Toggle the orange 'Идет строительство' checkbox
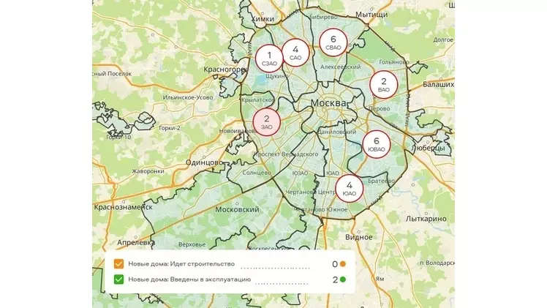Image resolution: width=547 pixels, height=308 pixels. click(118, 264)
